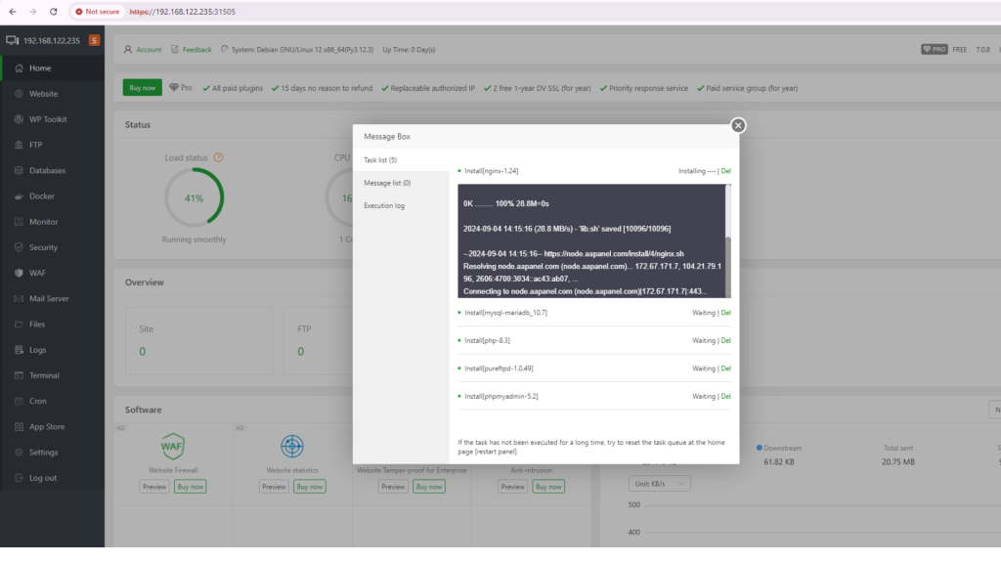This screenshot has width=1001, height=563.
Task: Open App Store sidebar icon
Action: tap(19, 426)
